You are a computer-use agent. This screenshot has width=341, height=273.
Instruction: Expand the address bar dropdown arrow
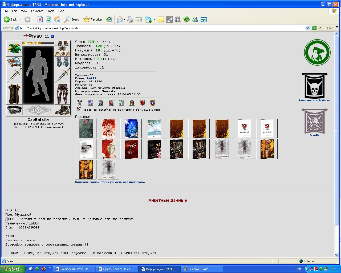point(307,28)
